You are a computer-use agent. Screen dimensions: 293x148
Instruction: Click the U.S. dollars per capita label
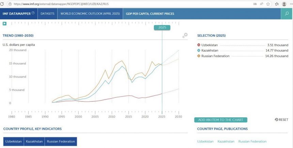click(x=19, y=45)
